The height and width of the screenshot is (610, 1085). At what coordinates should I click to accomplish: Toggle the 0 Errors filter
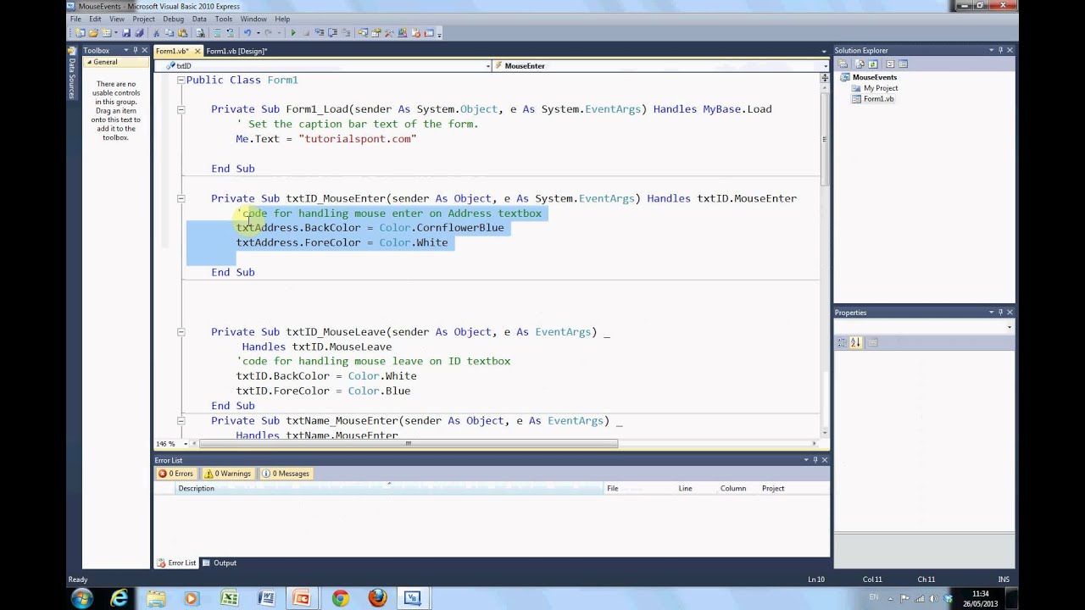[x=176, y=474]
